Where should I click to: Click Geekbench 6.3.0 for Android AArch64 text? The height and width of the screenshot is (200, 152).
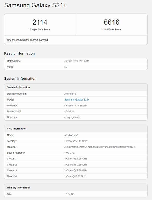click(27, 40)
